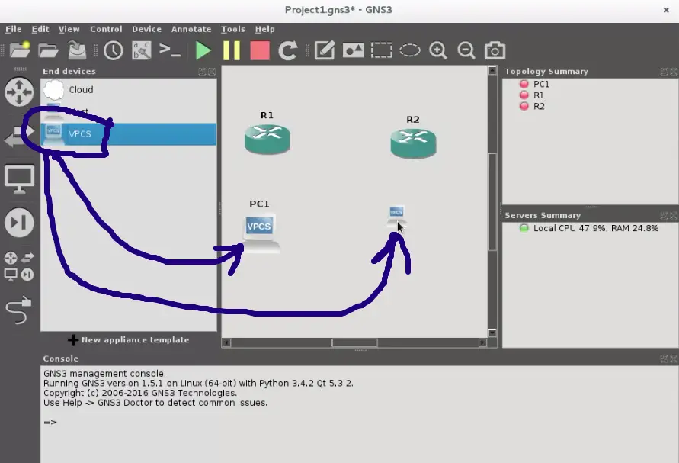Stop all devices with red square
This screenshot has height=463, width=679.
[x=260, y=50]
